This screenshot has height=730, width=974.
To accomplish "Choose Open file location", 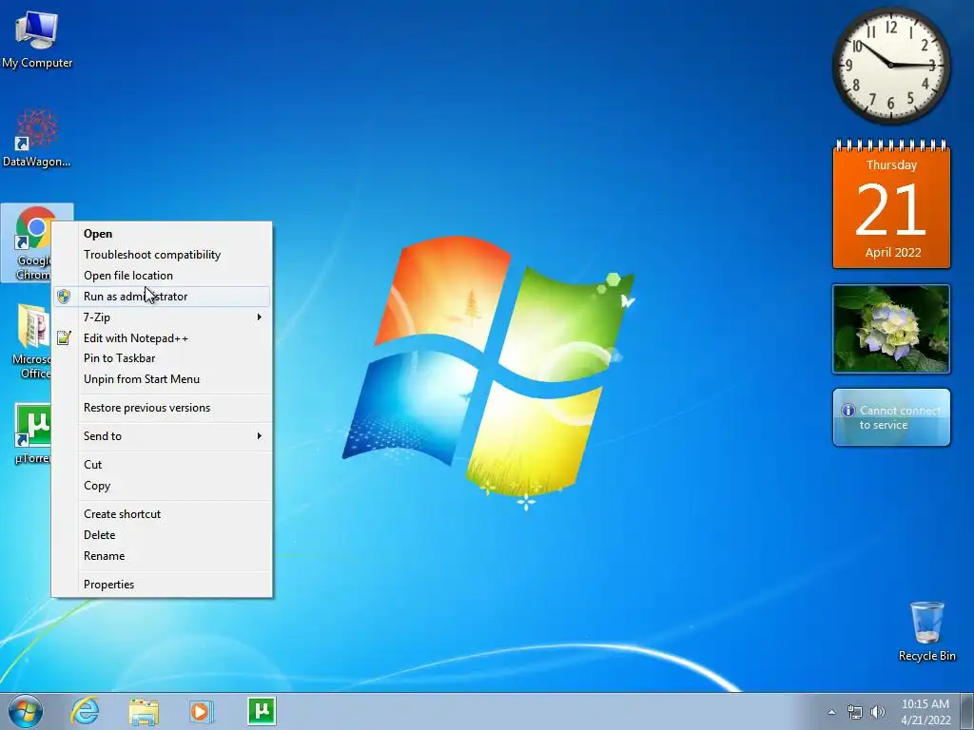I will tap(162, 276).
